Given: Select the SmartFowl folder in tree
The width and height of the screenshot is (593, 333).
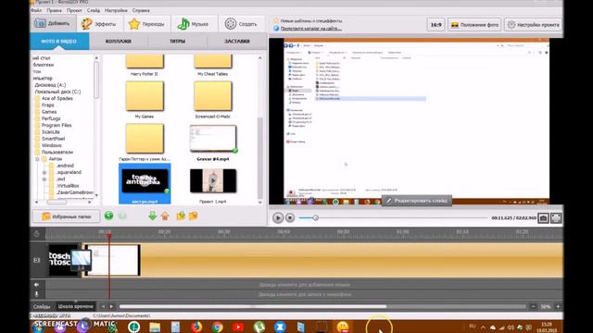Looking at the screenshot, I should [x=54, y=139].
